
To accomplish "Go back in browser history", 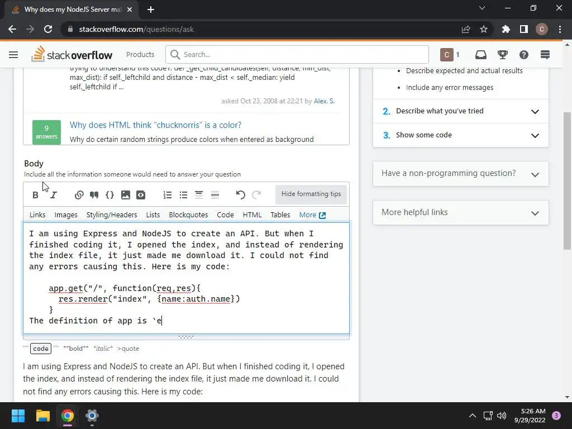I will point(12,29).
